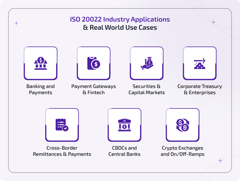The image size is (240, 181).
Task: Click the Securities & Capital Markets card icon
Action: click(147, 63)
